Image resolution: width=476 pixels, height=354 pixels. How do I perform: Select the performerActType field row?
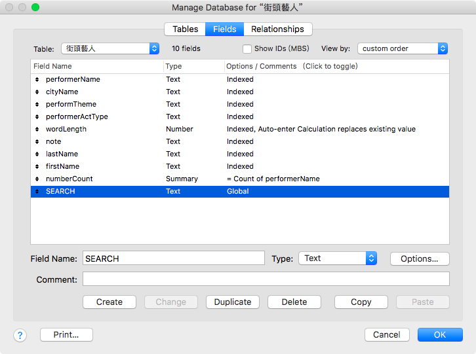(x=240, y=116)
